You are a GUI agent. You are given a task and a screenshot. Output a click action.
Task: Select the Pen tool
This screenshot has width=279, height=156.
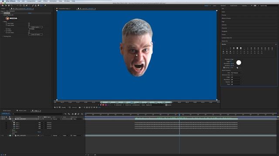(x=27, y=6)
